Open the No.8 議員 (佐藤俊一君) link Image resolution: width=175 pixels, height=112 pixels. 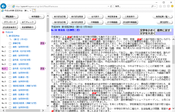pos(21,77)
